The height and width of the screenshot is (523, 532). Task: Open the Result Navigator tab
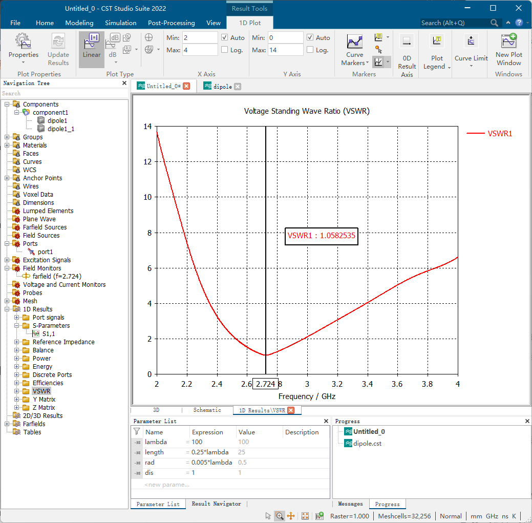pyautogui.click(x=216, y=504)
